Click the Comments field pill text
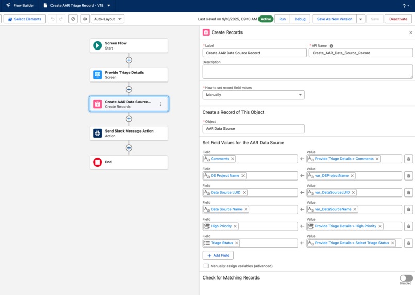Image resolution: width=415 pixels, height=295 pixels. click(220, 159)
